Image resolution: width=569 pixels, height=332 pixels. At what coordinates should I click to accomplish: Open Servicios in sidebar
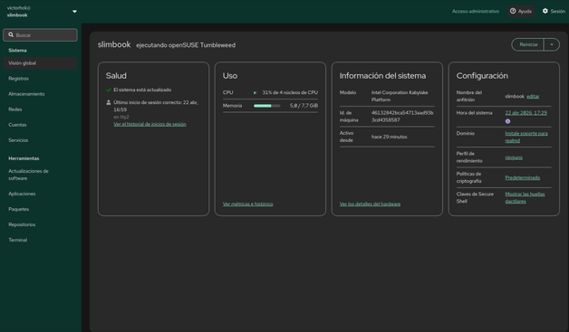pos(40,140)
